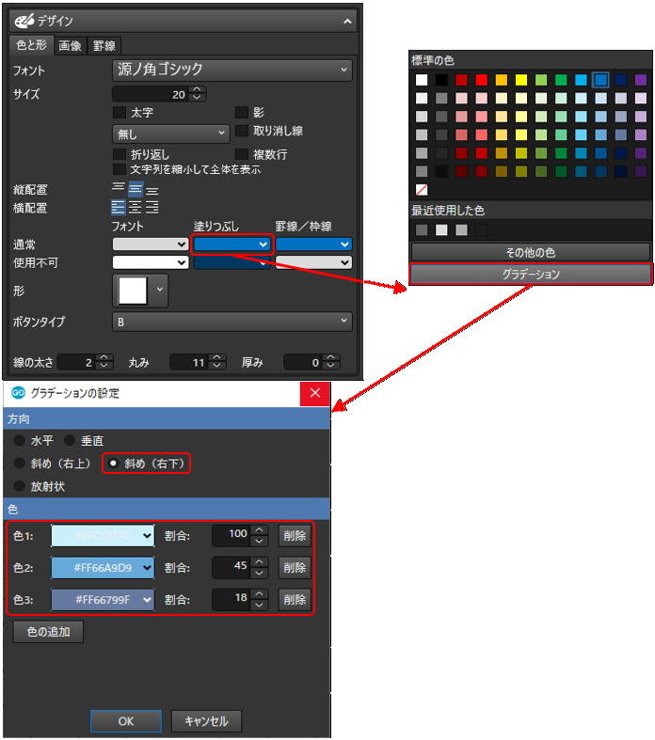Image resolution: width=655 pixels, height=740 pixels.
Task: Enable the 太字 bold checkbox
Action: pyautogui.click(x=120, y=113)
